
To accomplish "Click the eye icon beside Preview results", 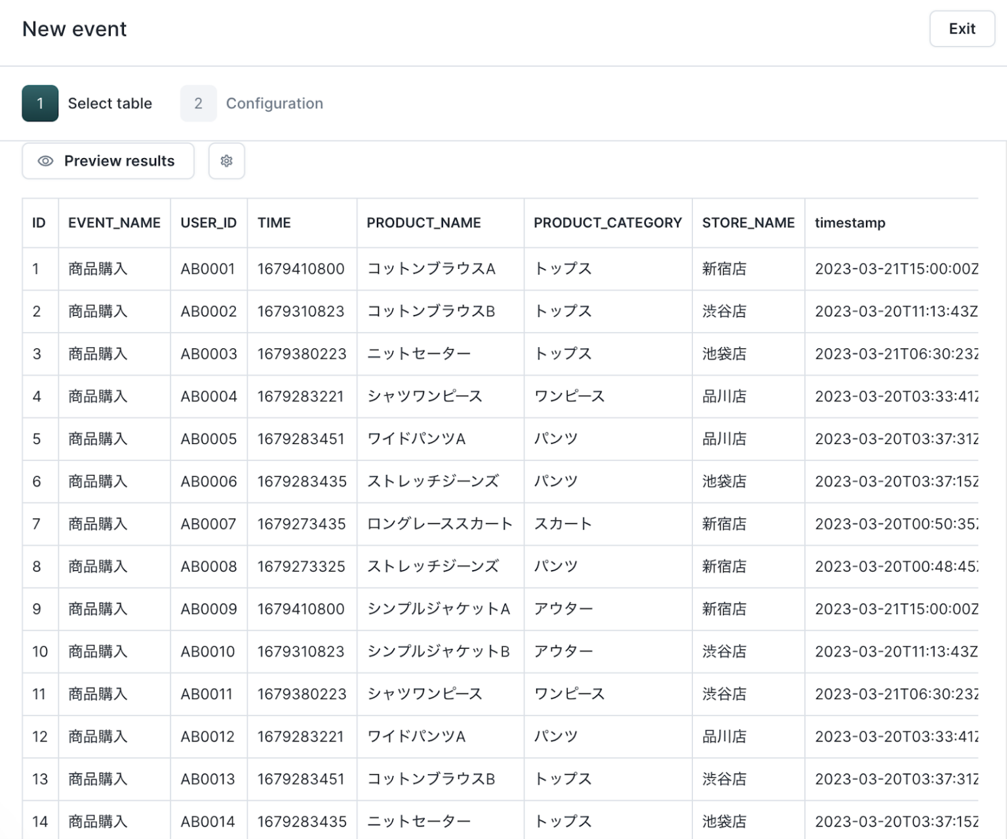I will point(45,161).
